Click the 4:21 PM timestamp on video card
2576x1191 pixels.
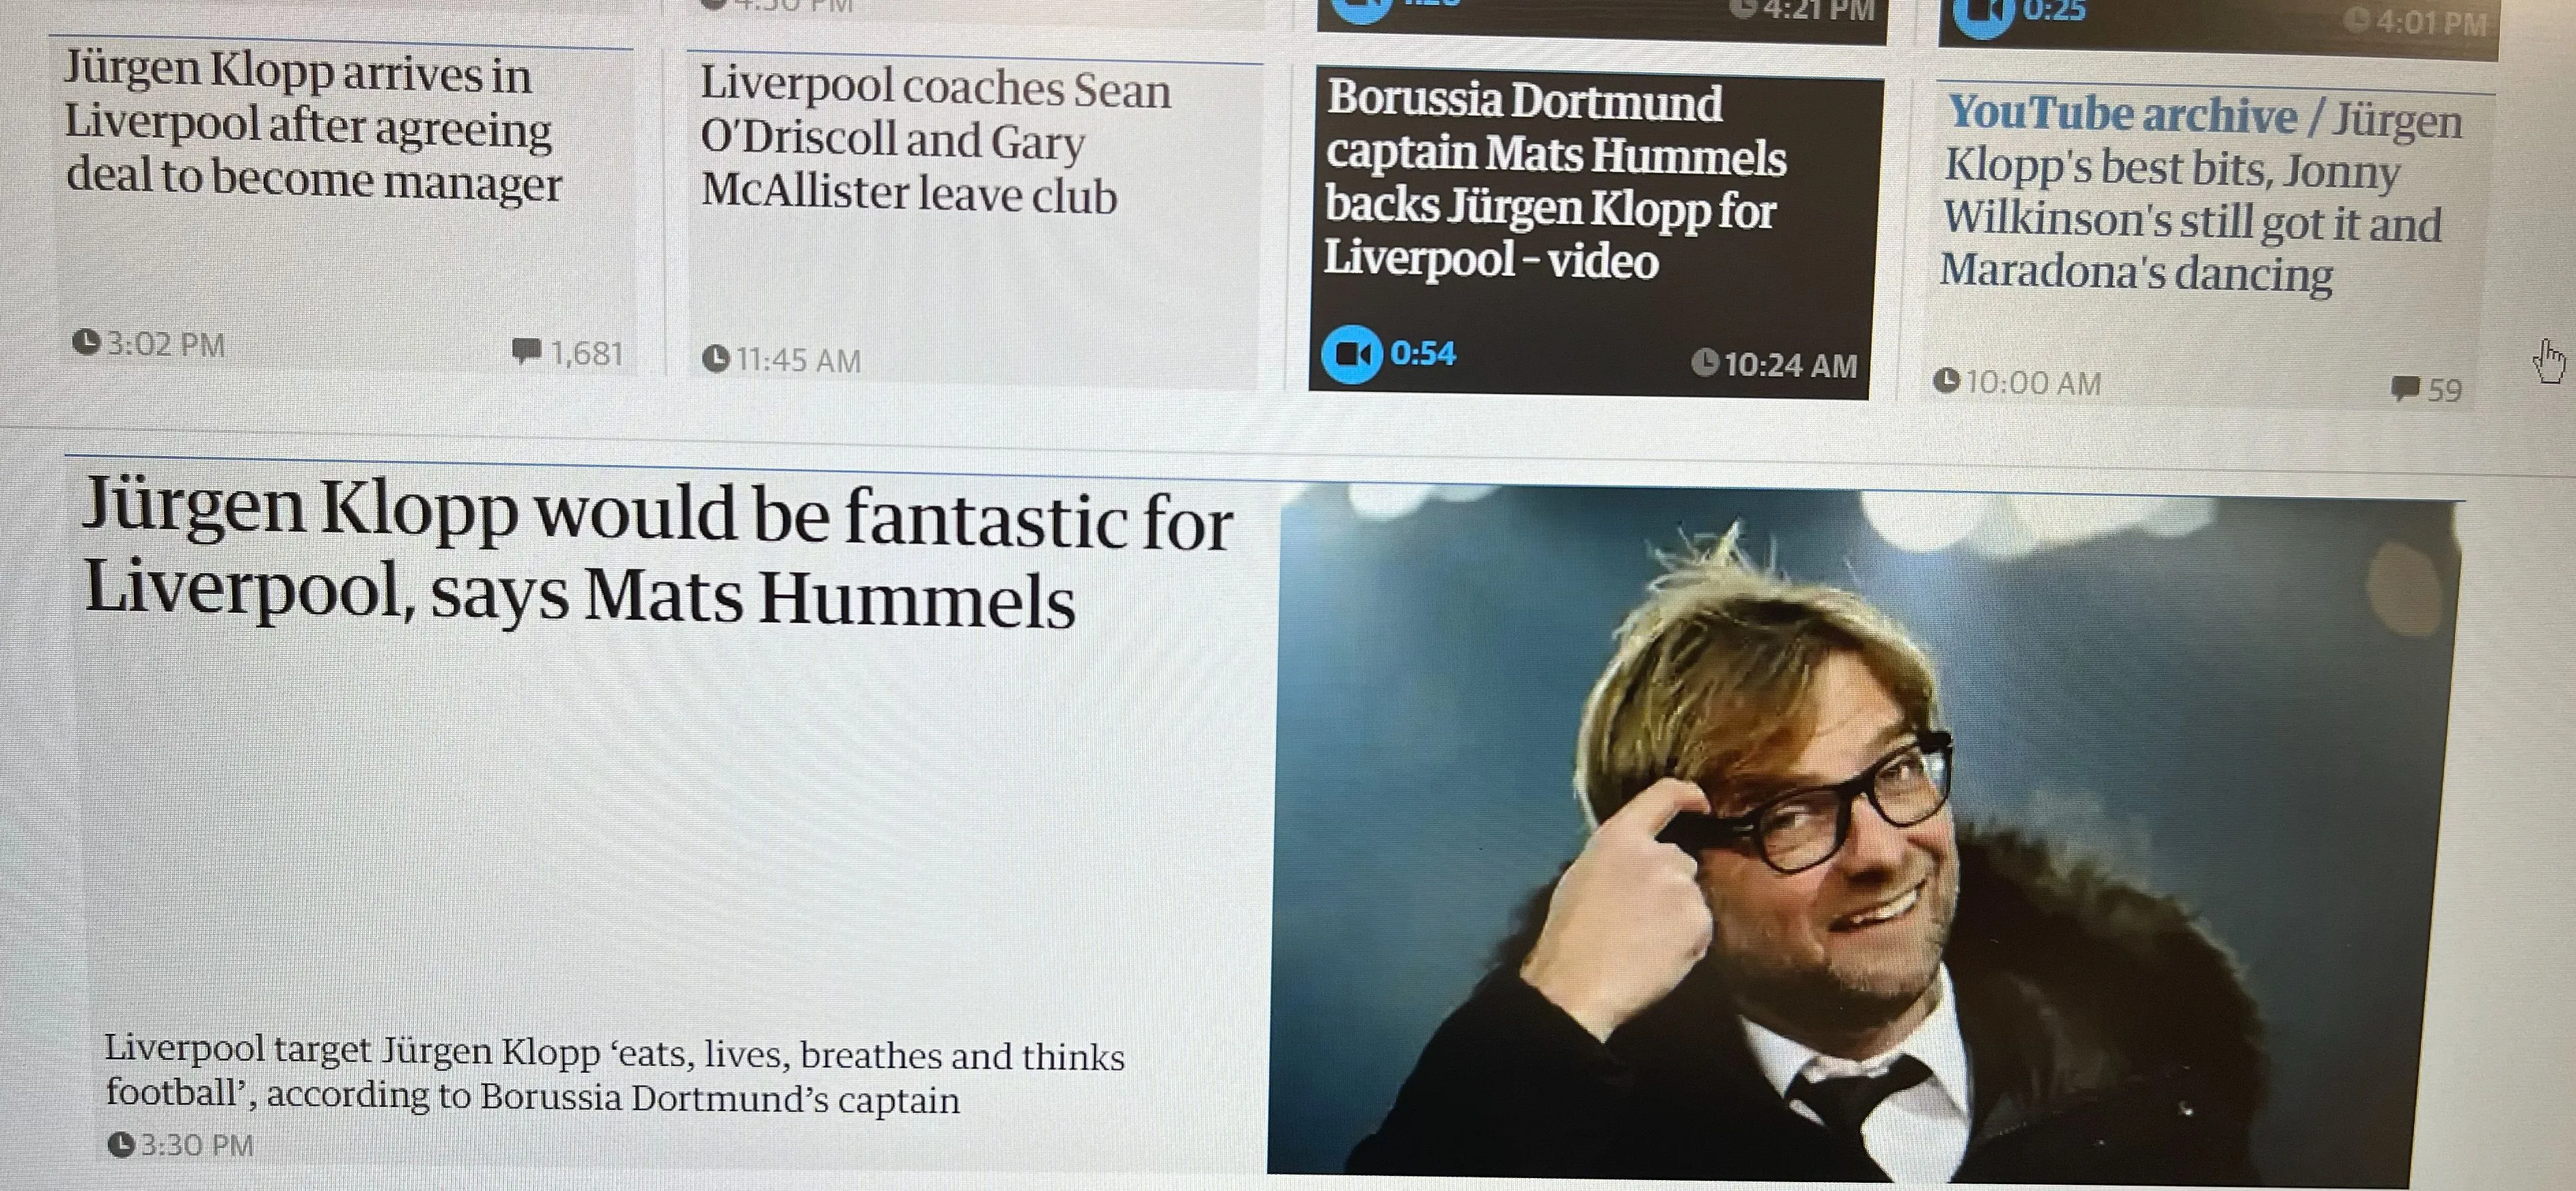(1817, 10)
